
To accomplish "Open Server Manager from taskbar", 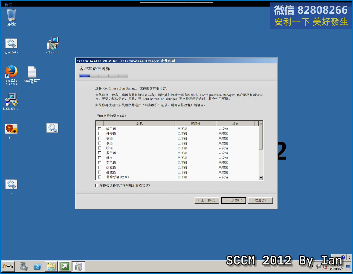I will (24, 266).
